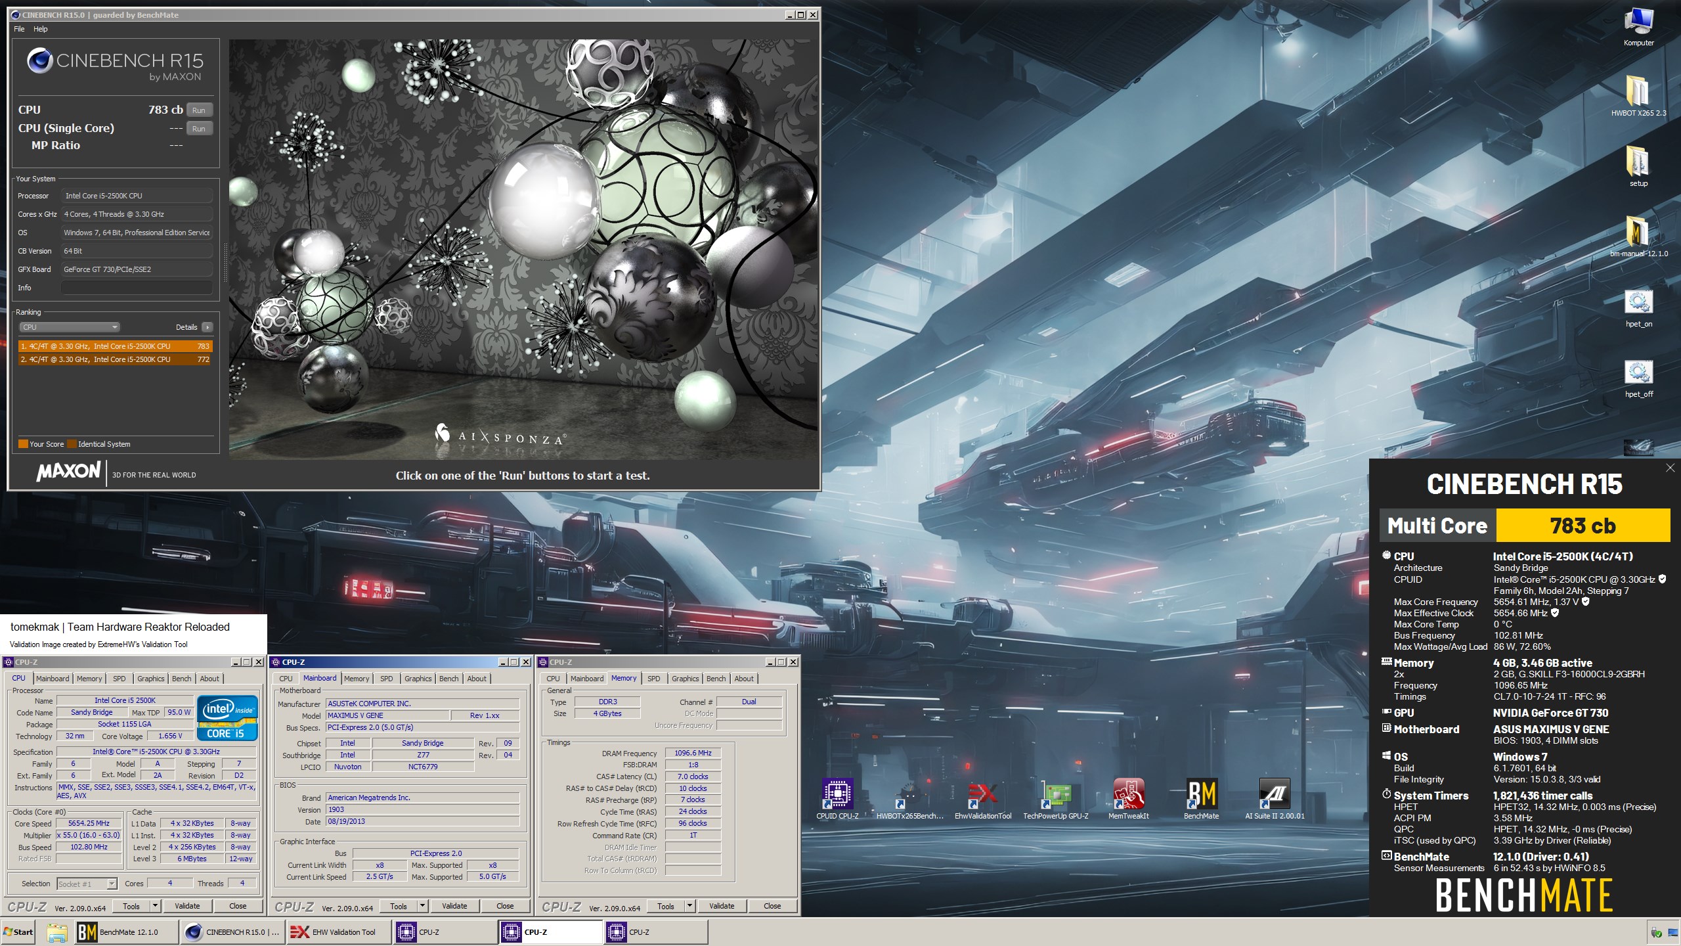The height and width of the screenshot is (946, 1681).
Task: Click the Processor field Intel Core i5-2500K CPU
Action: [x=137, y=196]
